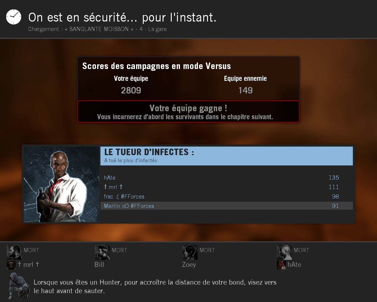Viewport: 377px width, 302px height.
Task: Click the Votre équipe score 2809
Action: (x=131, y=90)
